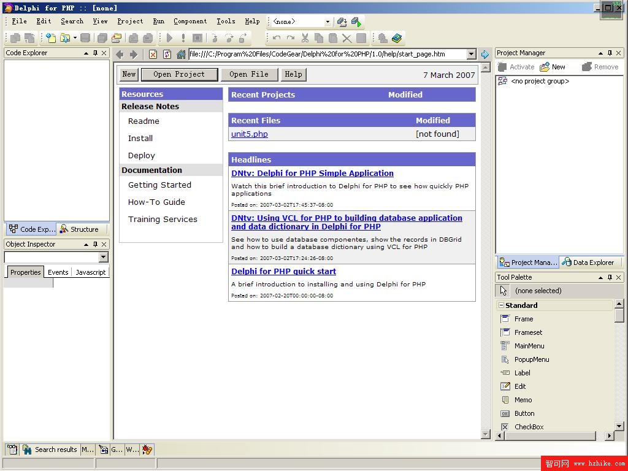Viewport: 628px width, 471px height.
Task: Select the Button component in the Tool Palette
Action: (x=518, y=413)
